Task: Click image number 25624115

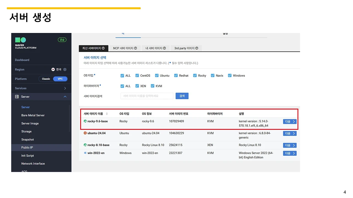Action: click(x=176, y=145)
